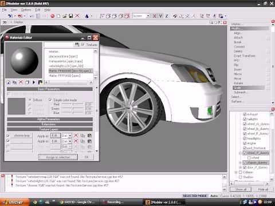Expand the Collision tree node
Screen dimensions: 275x206
coord(236,172)
